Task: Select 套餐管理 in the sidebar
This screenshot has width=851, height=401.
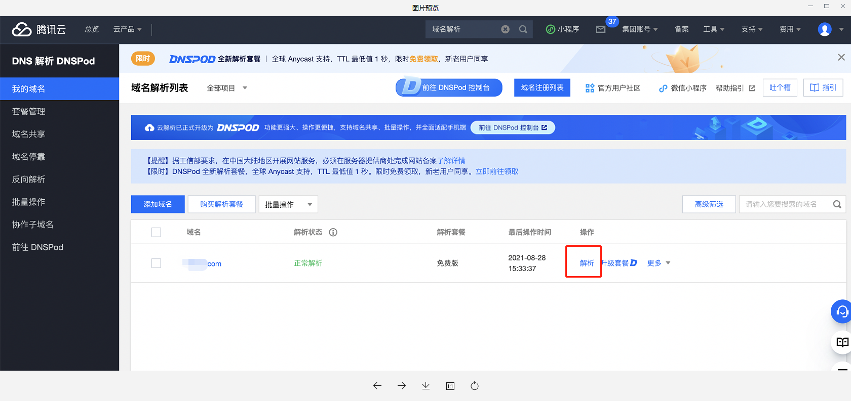Action: [x=60, y=111]
